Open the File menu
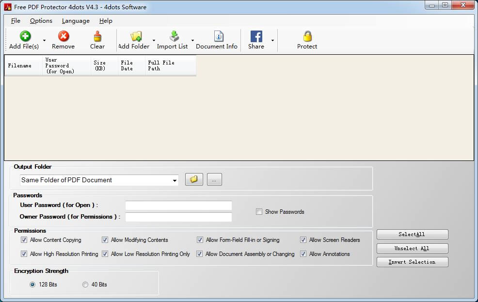The image size is (478, 302). pos(16,21)
